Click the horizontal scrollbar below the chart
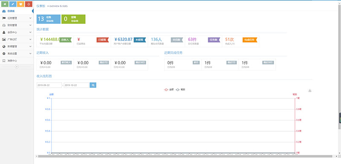341x164 pixels. [185, 156]
